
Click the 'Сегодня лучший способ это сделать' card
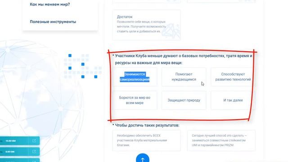click(x=221, y=140)
